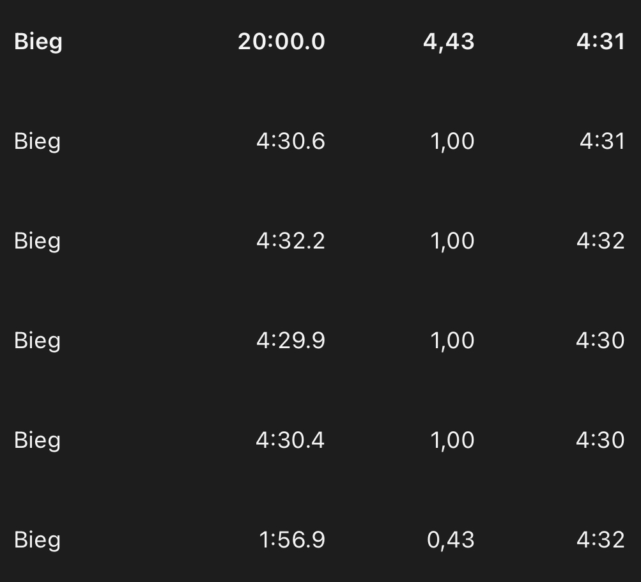
Task: Click Bieg label in the 4:30.6 row
Action: [x=37, y=141]
